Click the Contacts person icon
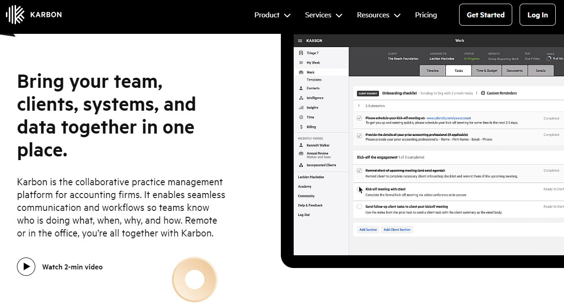Screen dimensions: 564x306 [301, 88]
